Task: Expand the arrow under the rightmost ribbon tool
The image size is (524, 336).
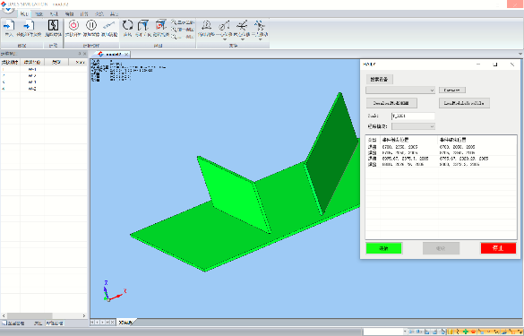Action: tap(260, 39)
